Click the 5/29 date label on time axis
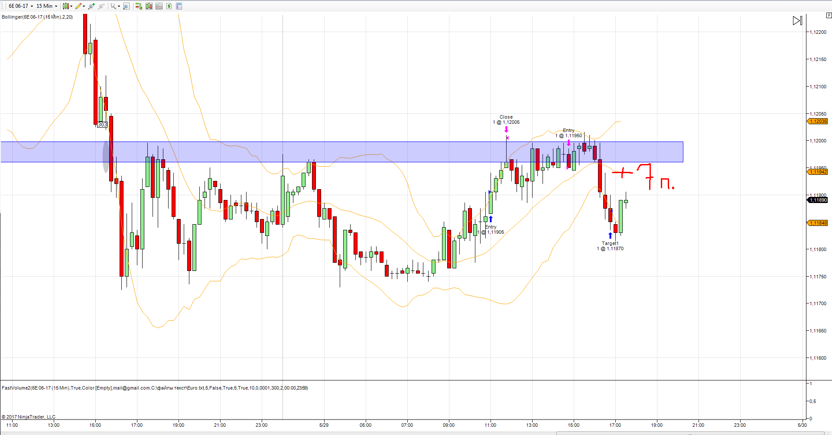Screen dimensions: 832x435 pyautogui.click(x=324, y=425)
